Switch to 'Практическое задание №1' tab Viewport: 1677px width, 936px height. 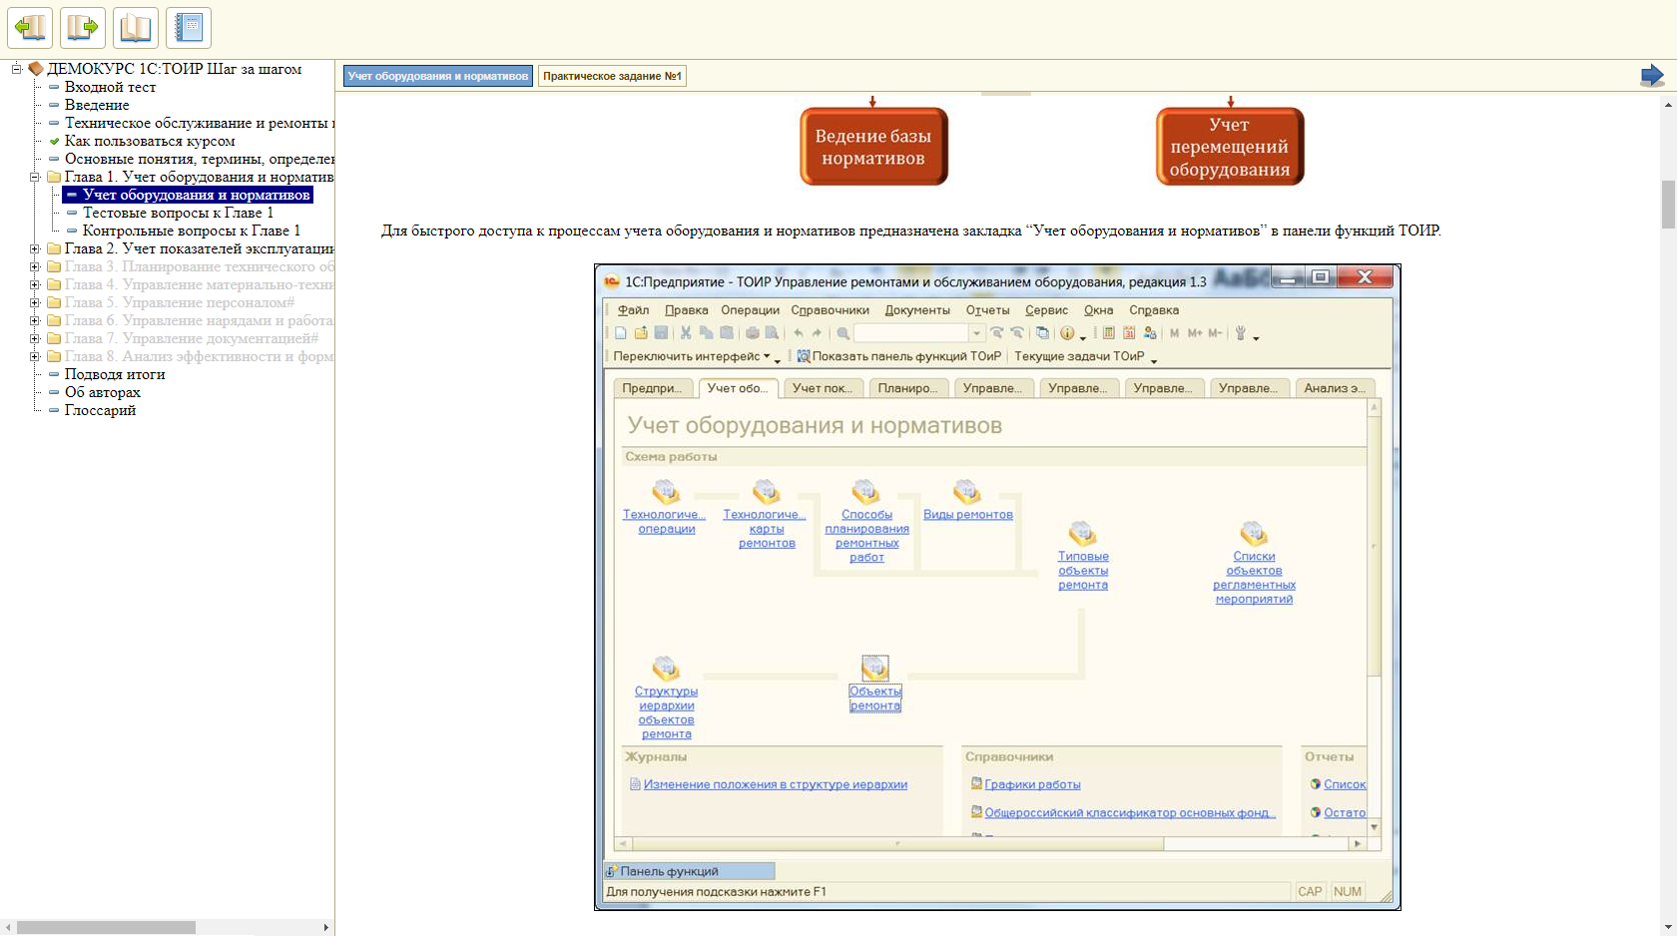point(612,76)
